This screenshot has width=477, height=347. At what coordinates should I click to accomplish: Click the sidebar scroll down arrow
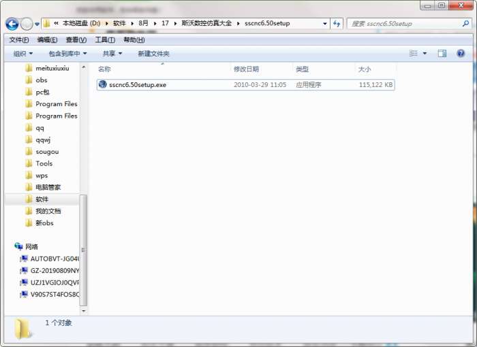click(83, 311)
